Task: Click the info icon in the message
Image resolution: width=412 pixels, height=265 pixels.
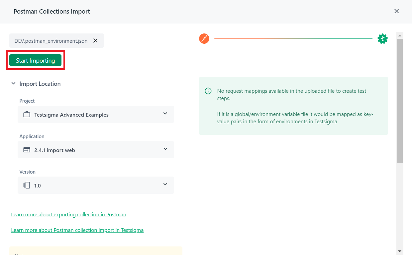Action: click(x=208, y=91)
